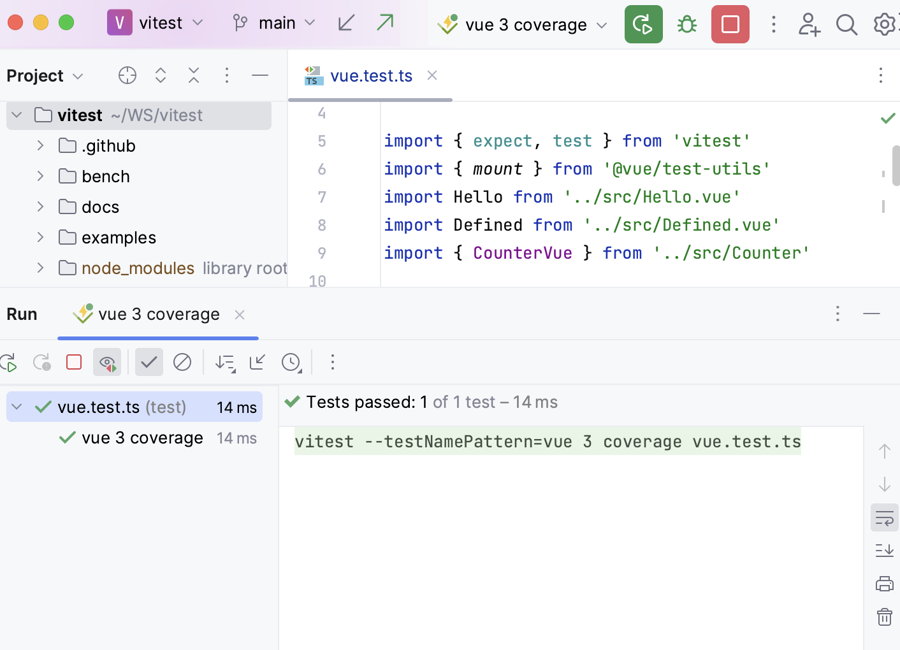Select the vue.test.ts editor tab
This screenshot has width=900, height=650.
click(371, 76)
